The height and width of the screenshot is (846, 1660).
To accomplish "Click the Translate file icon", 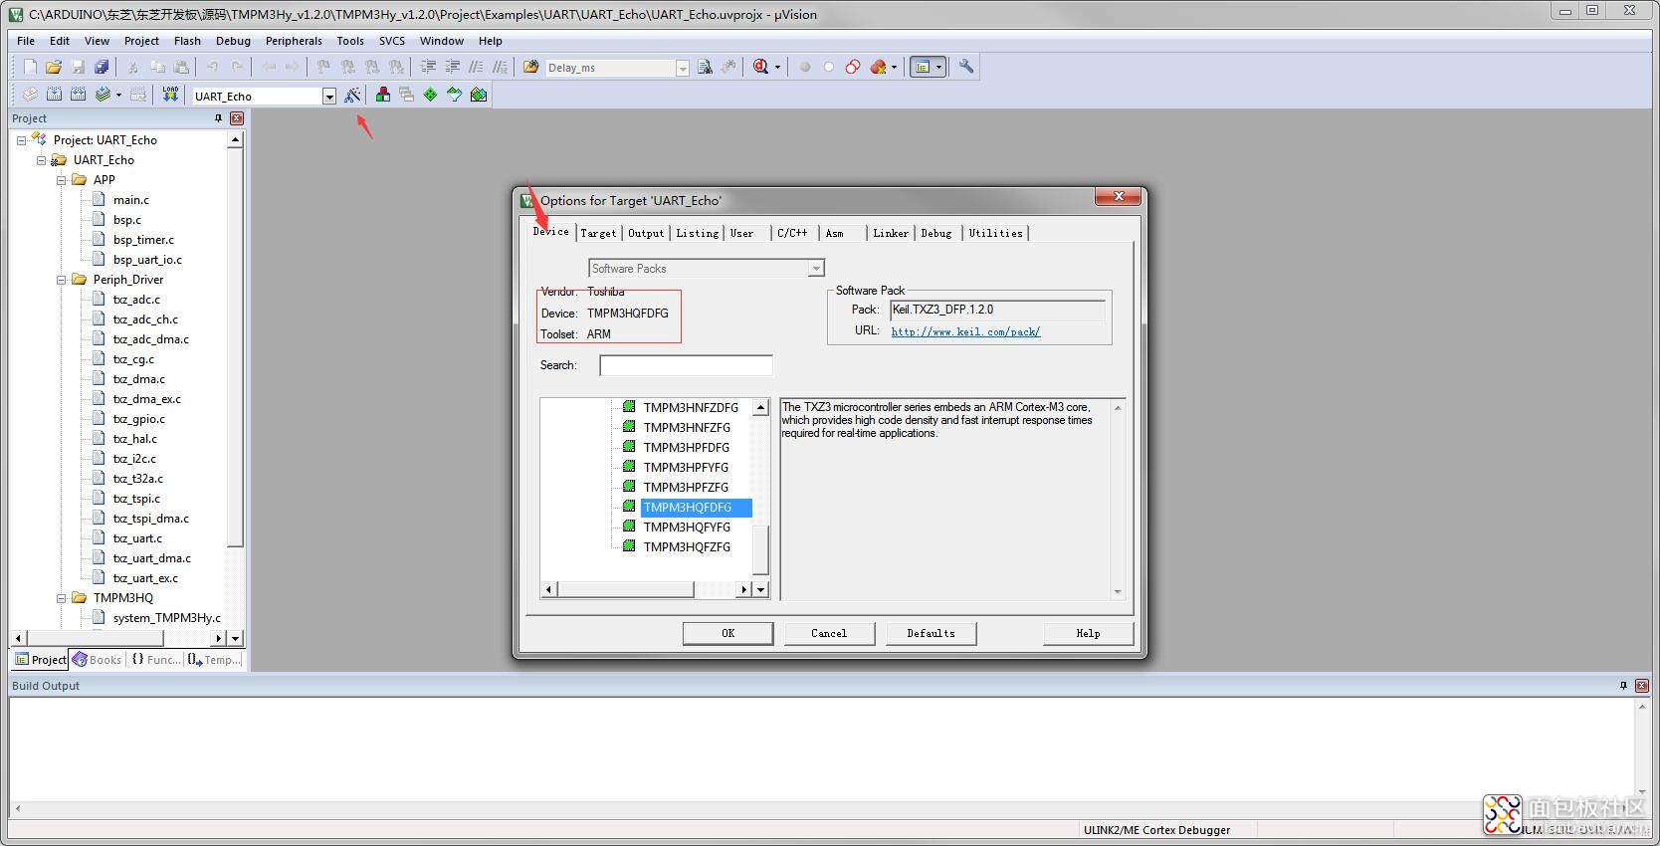I will [x=30, y=95].
